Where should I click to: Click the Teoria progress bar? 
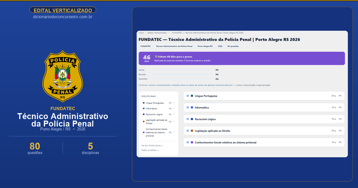click(181, 70)
